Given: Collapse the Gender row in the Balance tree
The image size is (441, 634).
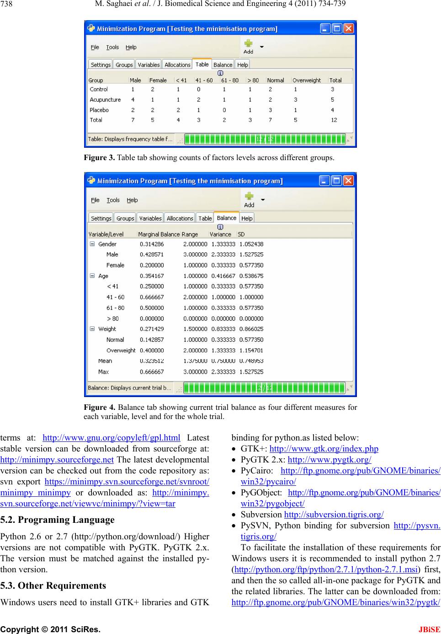Looking at the screenshot, I should (91, 244).
